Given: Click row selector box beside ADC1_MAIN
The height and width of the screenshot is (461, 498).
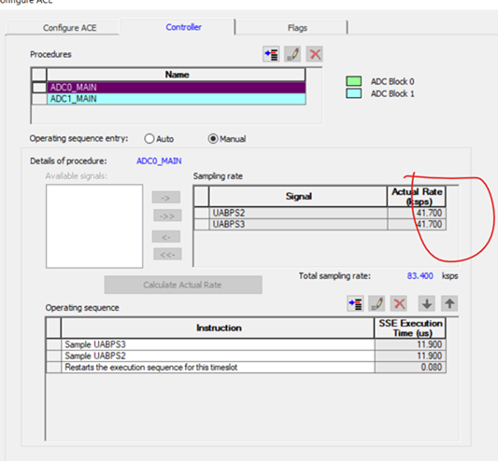Looking at the screenshot, I should pos(39,99).
